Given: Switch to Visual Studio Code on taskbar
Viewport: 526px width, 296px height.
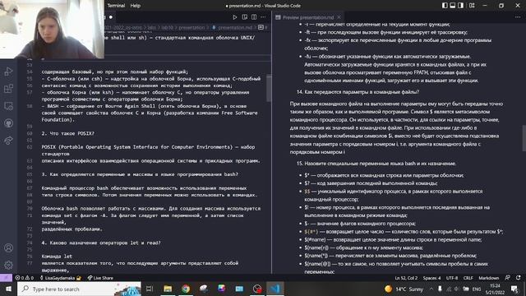Looking at the screenshot, I should click(x=275, y=289).
